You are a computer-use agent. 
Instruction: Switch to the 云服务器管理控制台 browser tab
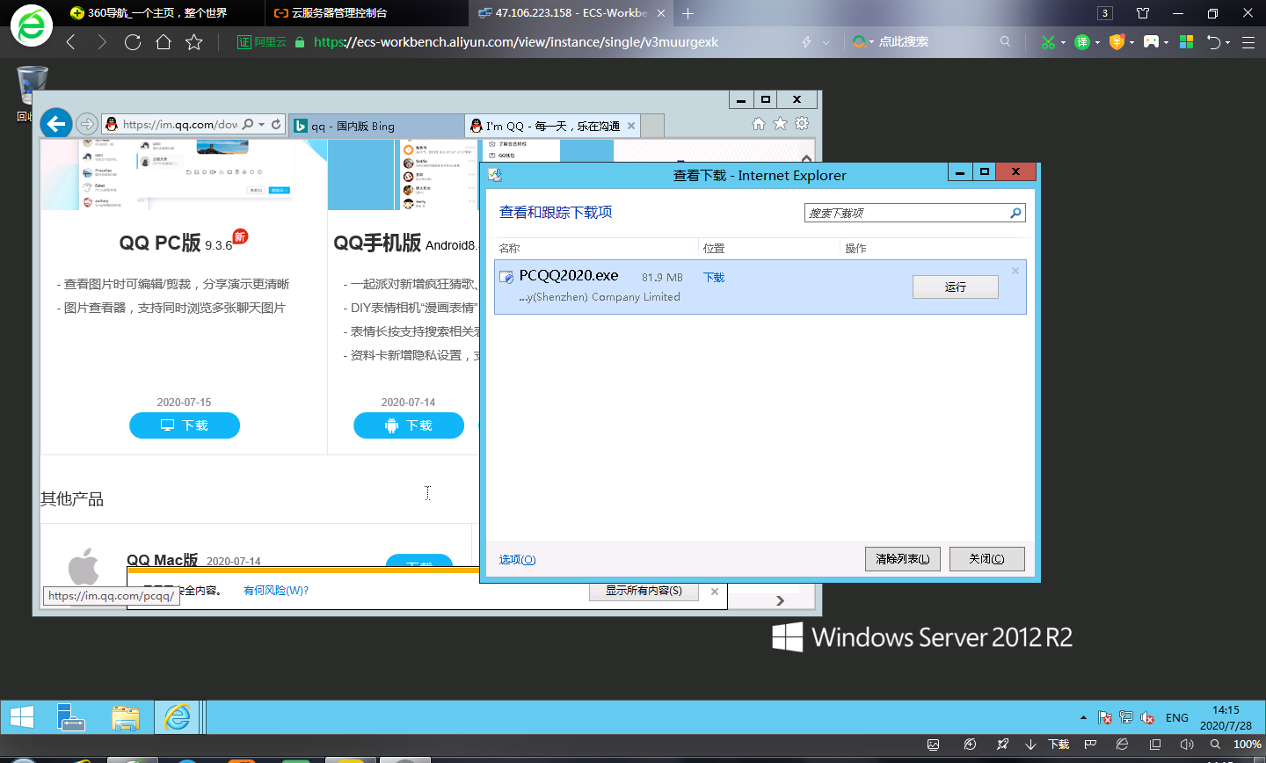[x=338, y=13]
